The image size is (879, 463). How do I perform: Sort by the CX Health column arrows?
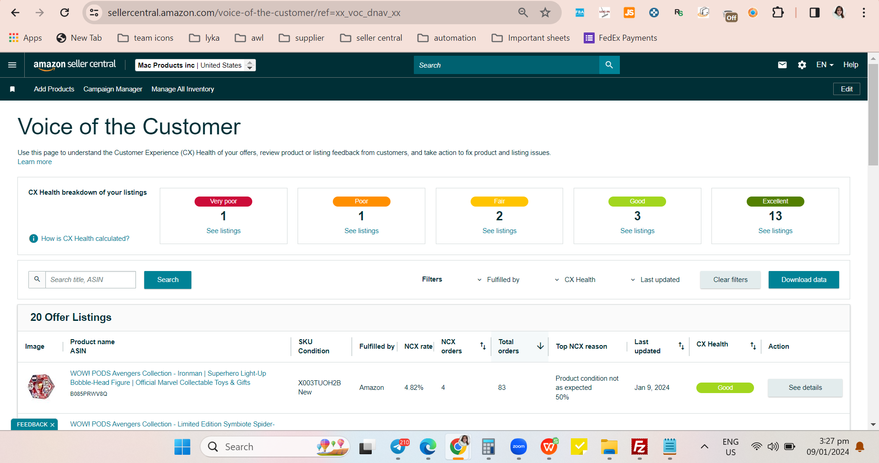[x=753, y=346]
